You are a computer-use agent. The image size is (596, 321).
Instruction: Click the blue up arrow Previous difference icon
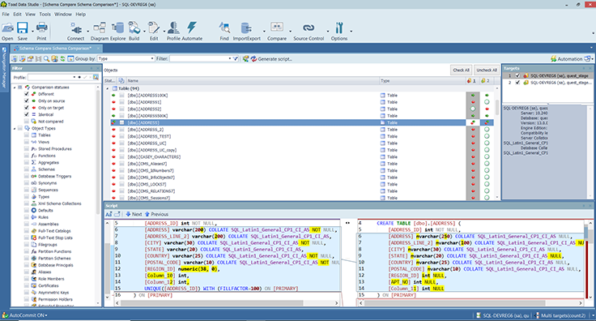[x=147, y=214]
